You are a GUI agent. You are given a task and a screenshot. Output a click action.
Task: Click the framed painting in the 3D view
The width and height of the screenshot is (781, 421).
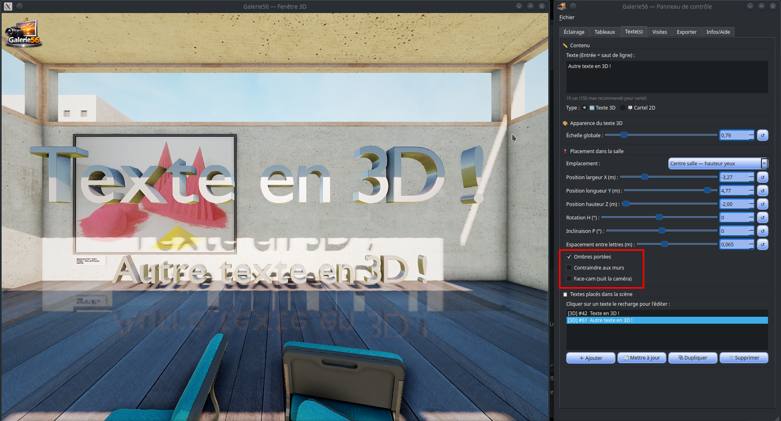click(x=155, y=194)
